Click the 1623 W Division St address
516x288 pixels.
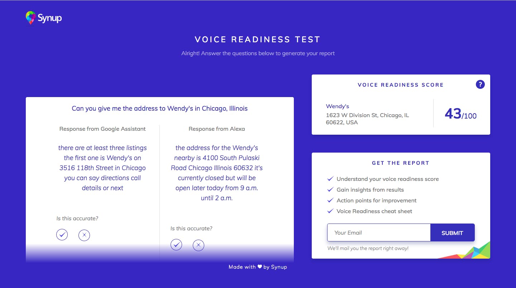click(x=367, y=119)
